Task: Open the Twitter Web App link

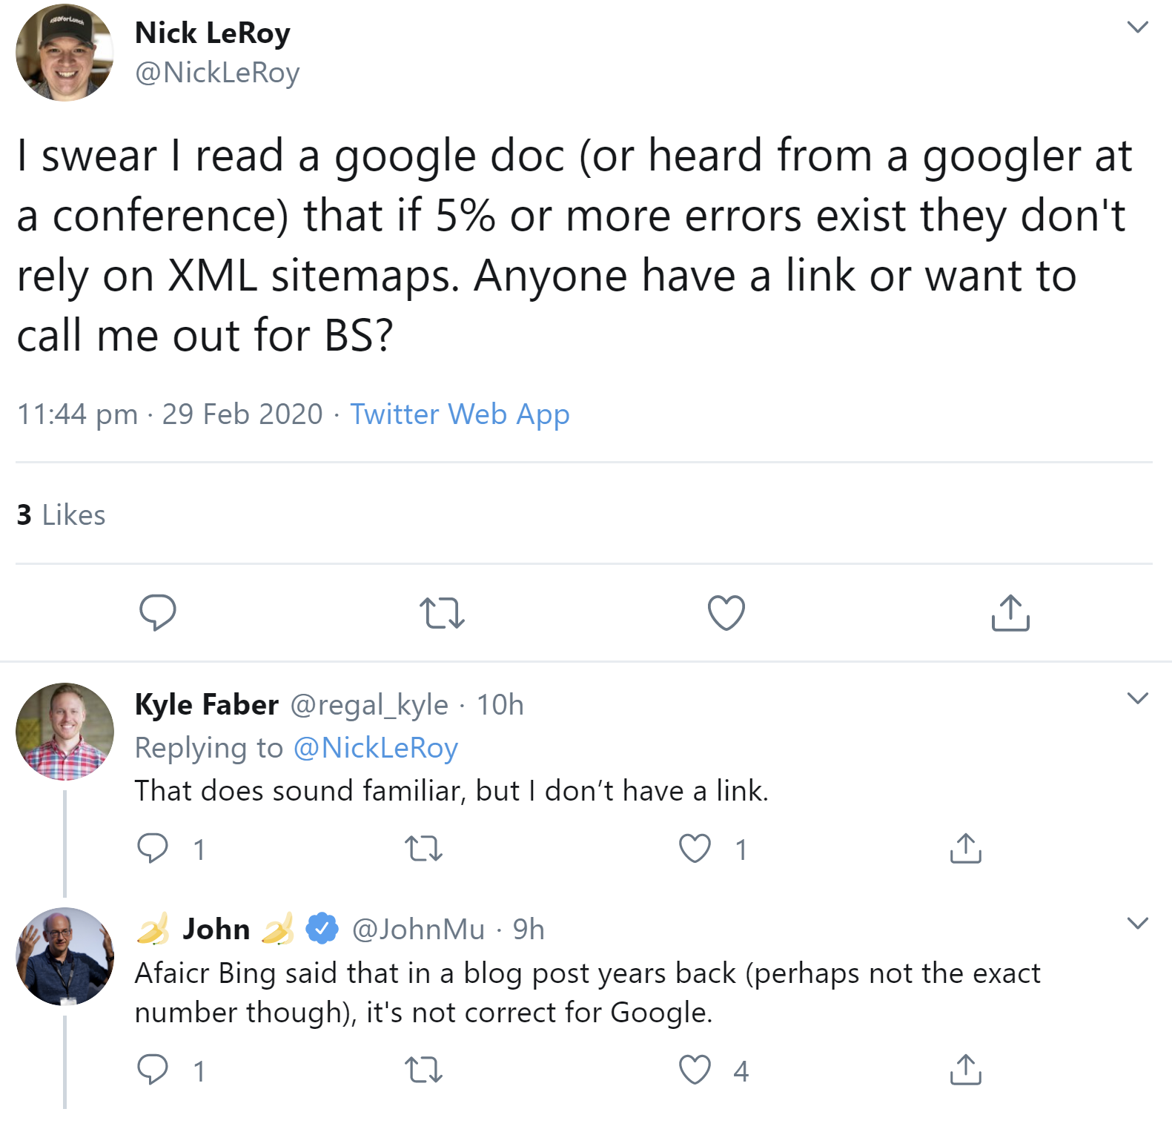Action: click(460, 414)
